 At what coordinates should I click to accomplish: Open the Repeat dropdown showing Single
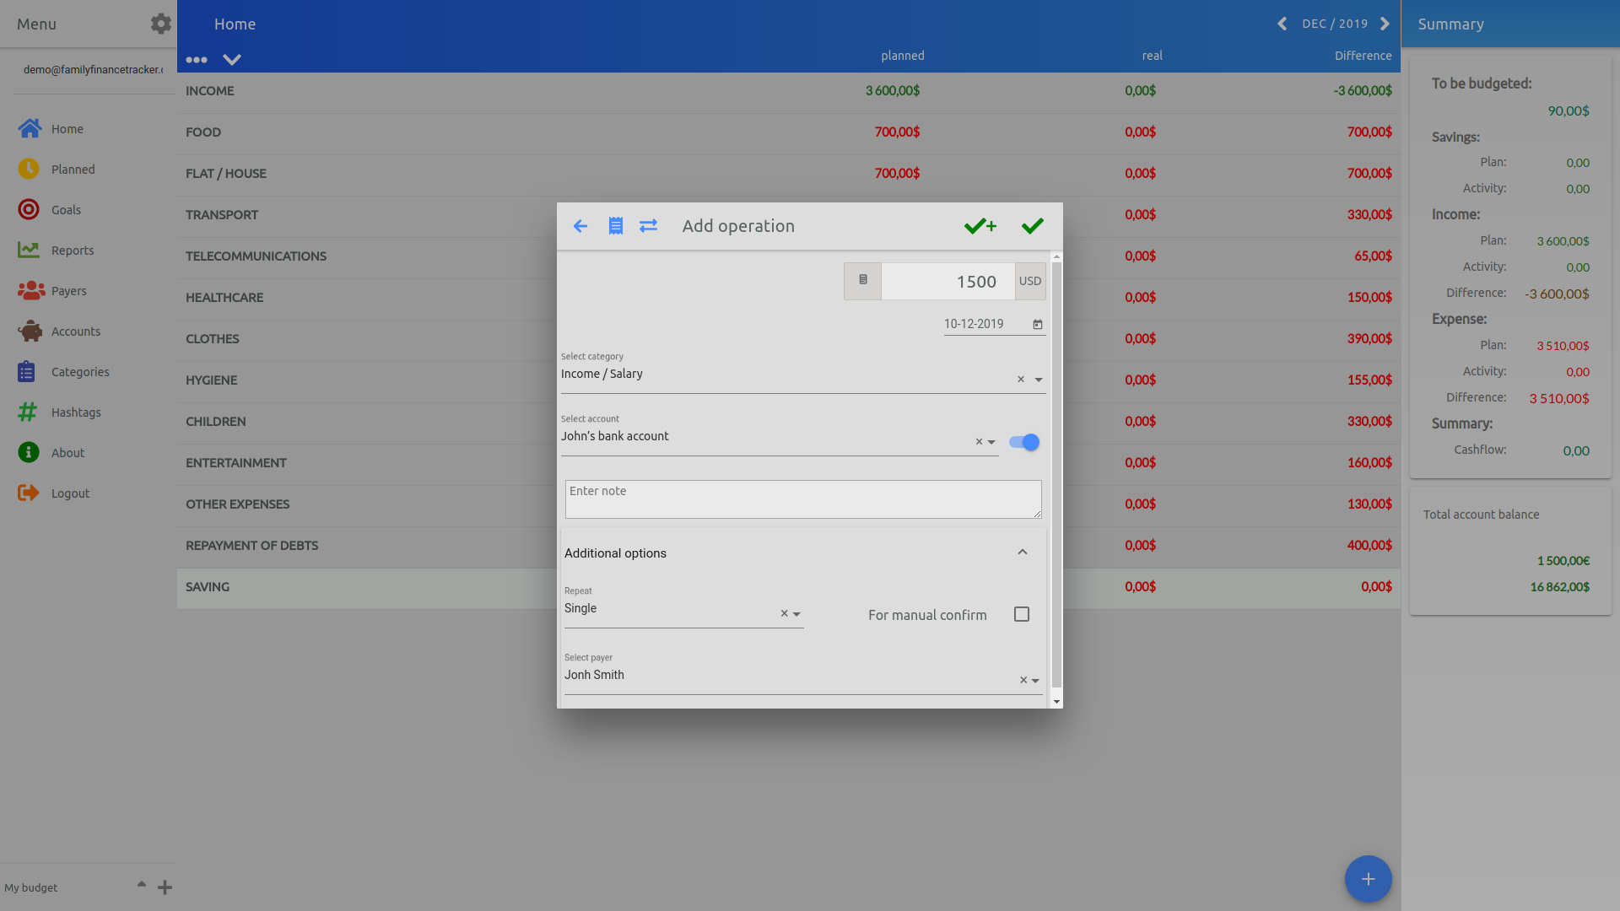click(x=796, y=615)
